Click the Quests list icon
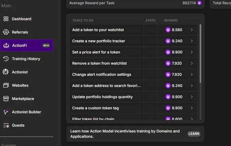Image resolution: width=231 pixels, height=146 pixels. (x=6, y=125)
